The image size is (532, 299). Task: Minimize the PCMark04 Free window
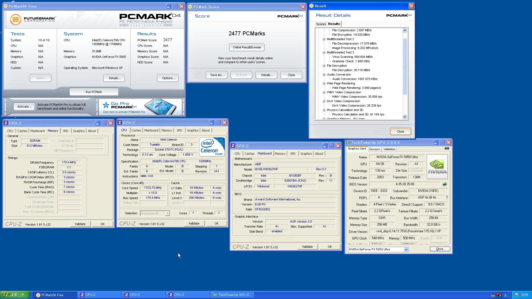coord(168,6)
